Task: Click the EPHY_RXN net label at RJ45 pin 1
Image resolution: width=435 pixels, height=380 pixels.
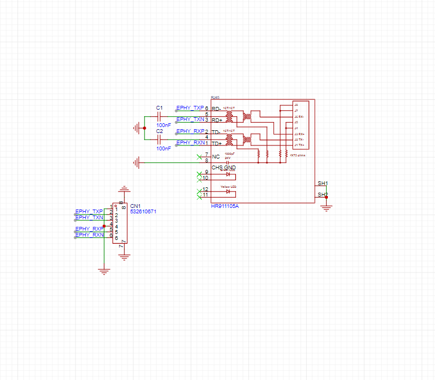Action: point(190,142)
